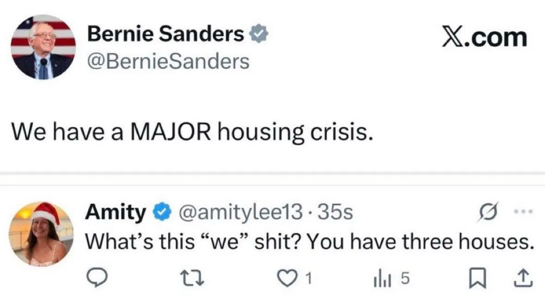Click the Bernie Sanders display name
The width and height of the screenshot is (545, 306).
coord(166,34)
